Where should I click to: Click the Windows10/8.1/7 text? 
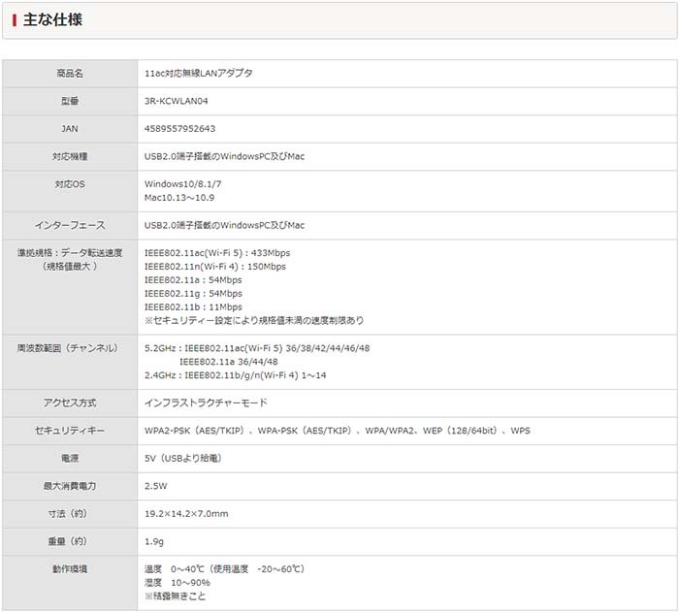[183, 183]
